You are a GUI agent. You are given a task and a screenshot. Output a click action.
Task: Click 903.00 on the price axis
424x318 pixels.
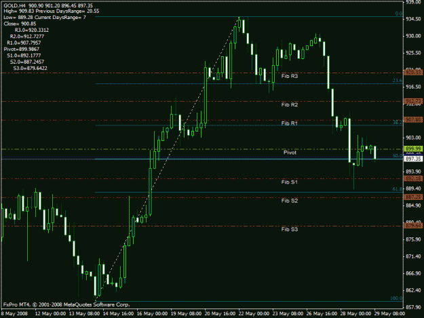coord(413,138)
